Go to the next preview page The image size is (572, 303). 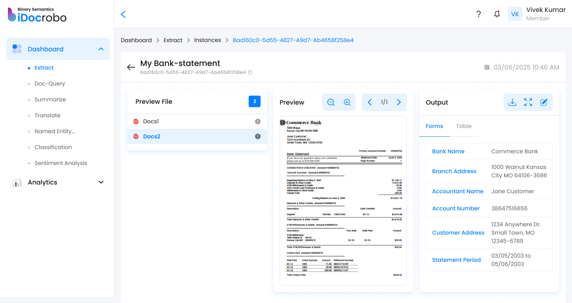point(399,102)
